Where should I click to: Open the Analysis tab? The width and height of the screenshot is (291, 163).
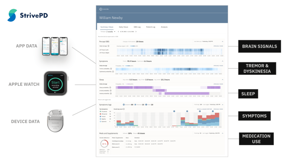click(x=164, y=27)
